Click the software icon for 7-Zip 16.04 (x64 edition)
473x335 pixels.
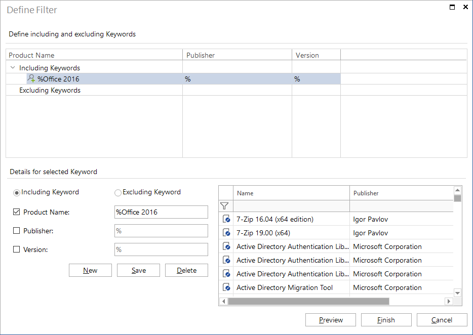coord(226,219)
